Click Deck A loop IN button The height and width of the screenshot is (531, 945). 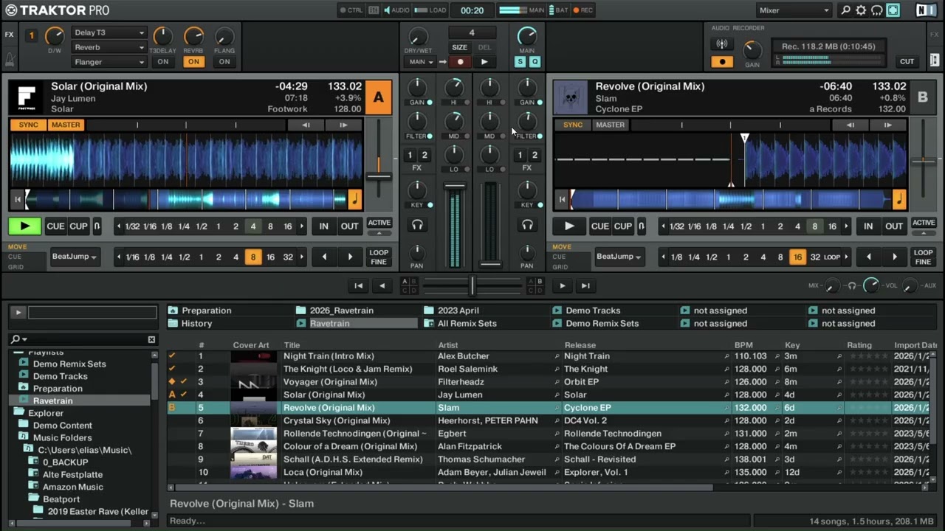[x=323, y=226]
